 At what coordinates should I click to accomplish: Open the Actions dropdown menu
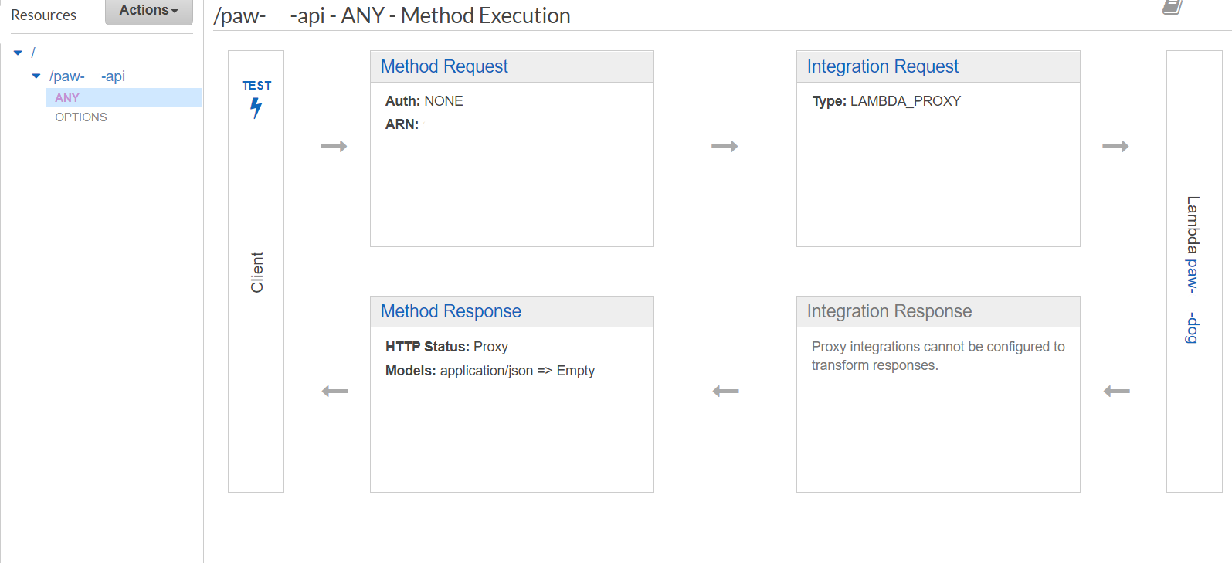(x=148, y=11)
